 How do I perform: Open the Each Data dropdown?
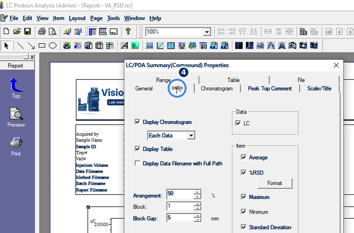pyautogui.click(x=191, y=135)
